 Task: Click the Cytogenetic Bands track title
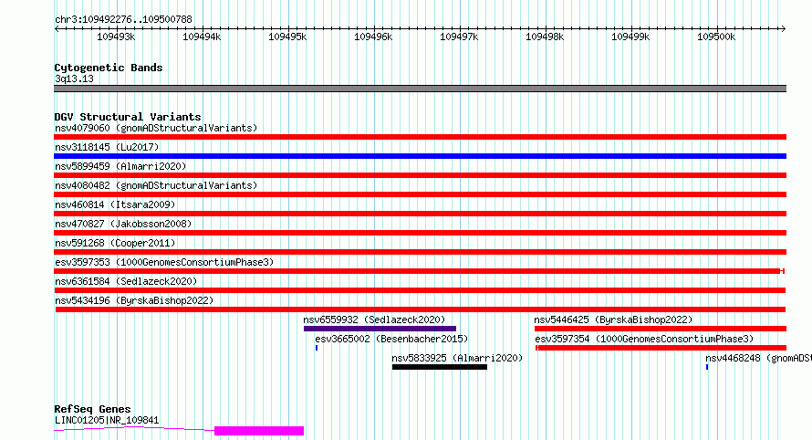[109, 68]
